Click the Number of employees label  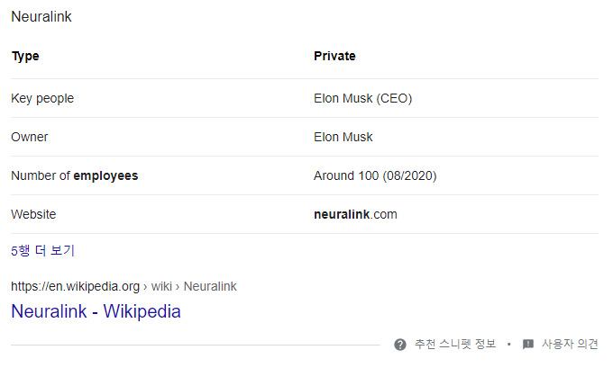coord(74,176)
